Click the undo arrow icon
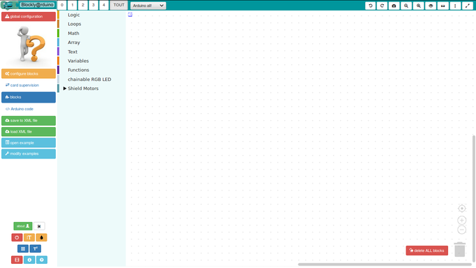 tap(370, 6)
